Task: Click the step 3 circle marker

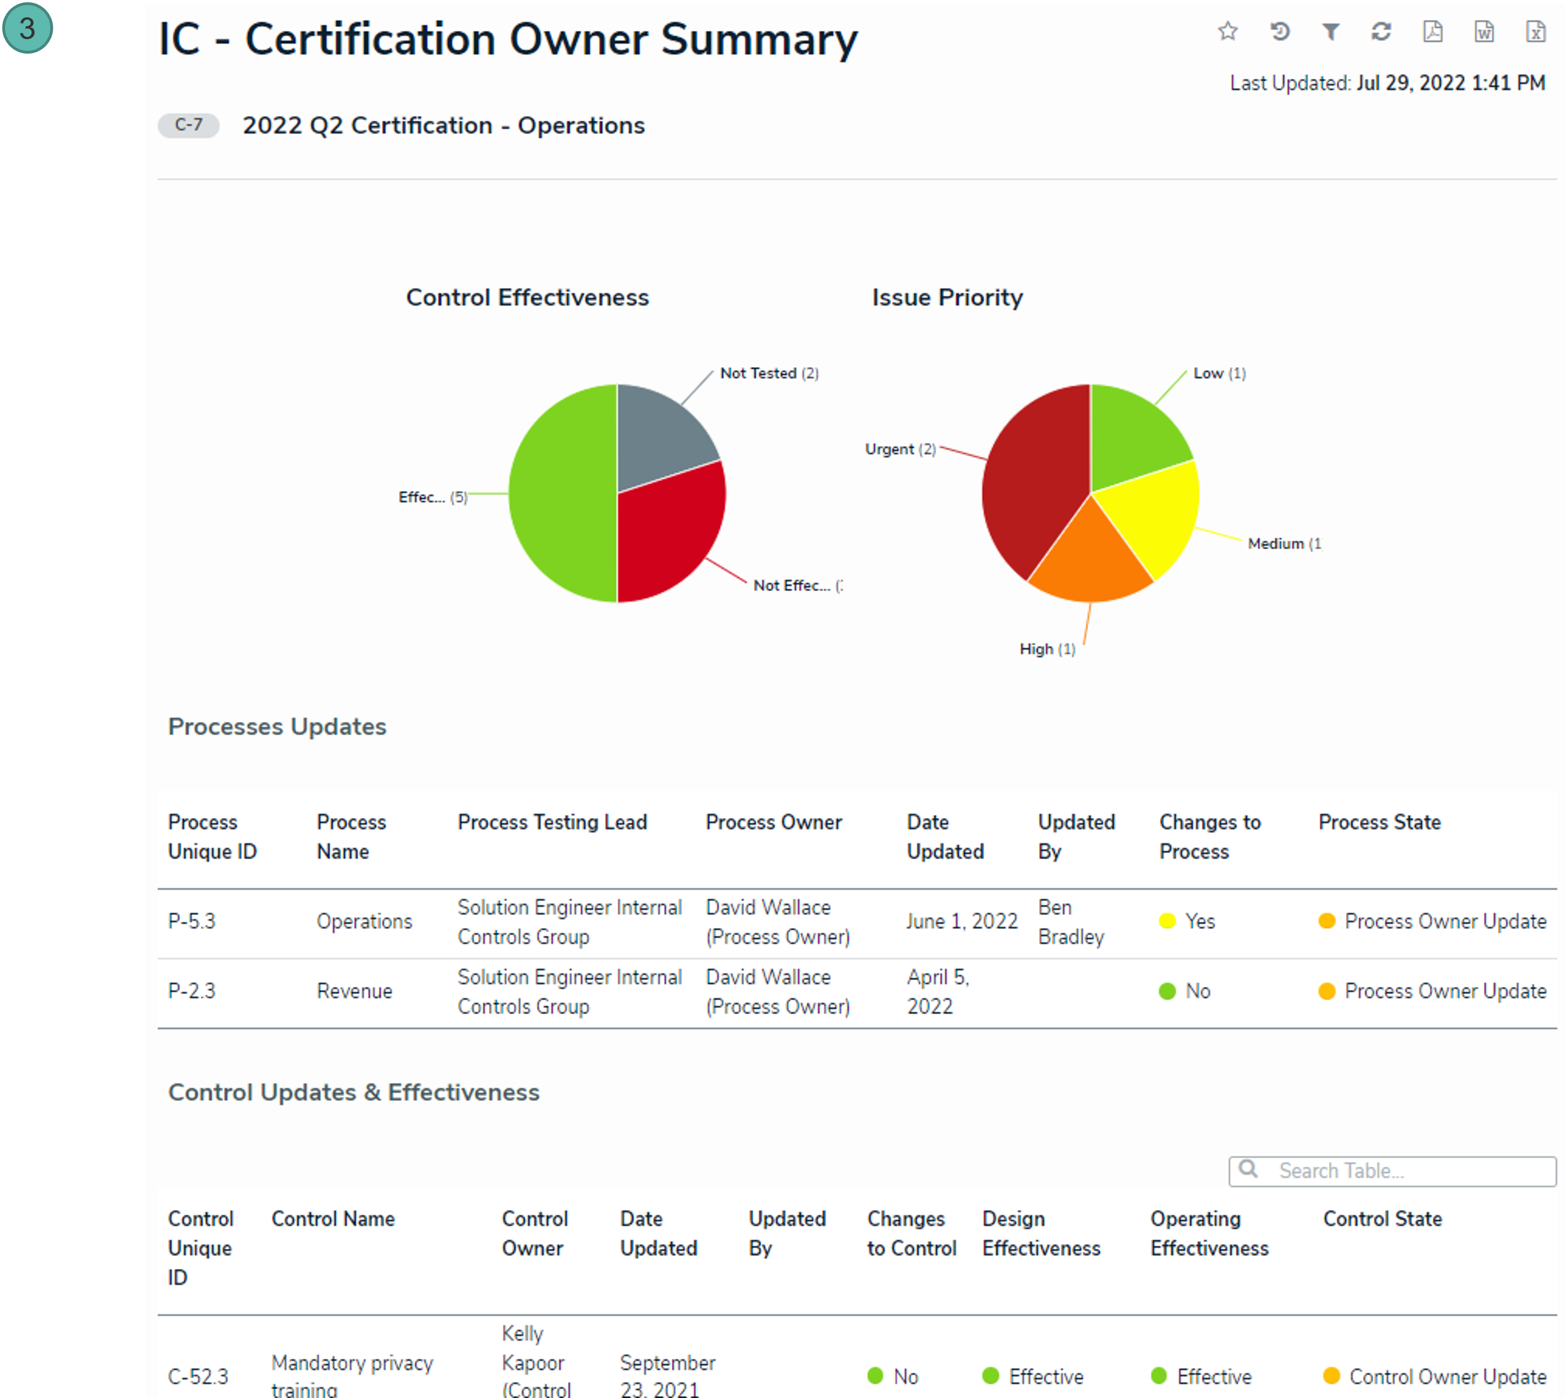Action: coord(27,28)
